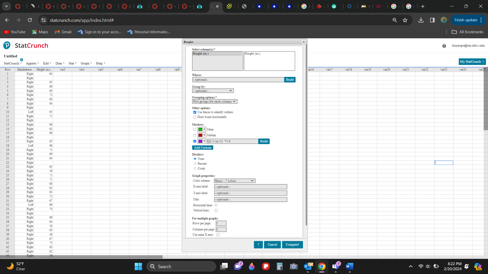Click the Pearson logo icon

coord(7,45)
